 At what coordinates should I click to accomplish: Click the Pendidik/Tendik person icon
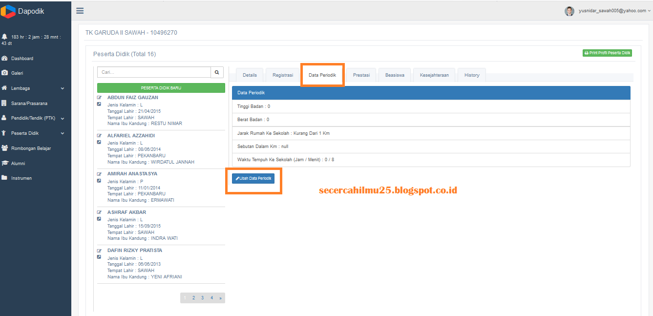click(4, 118)
